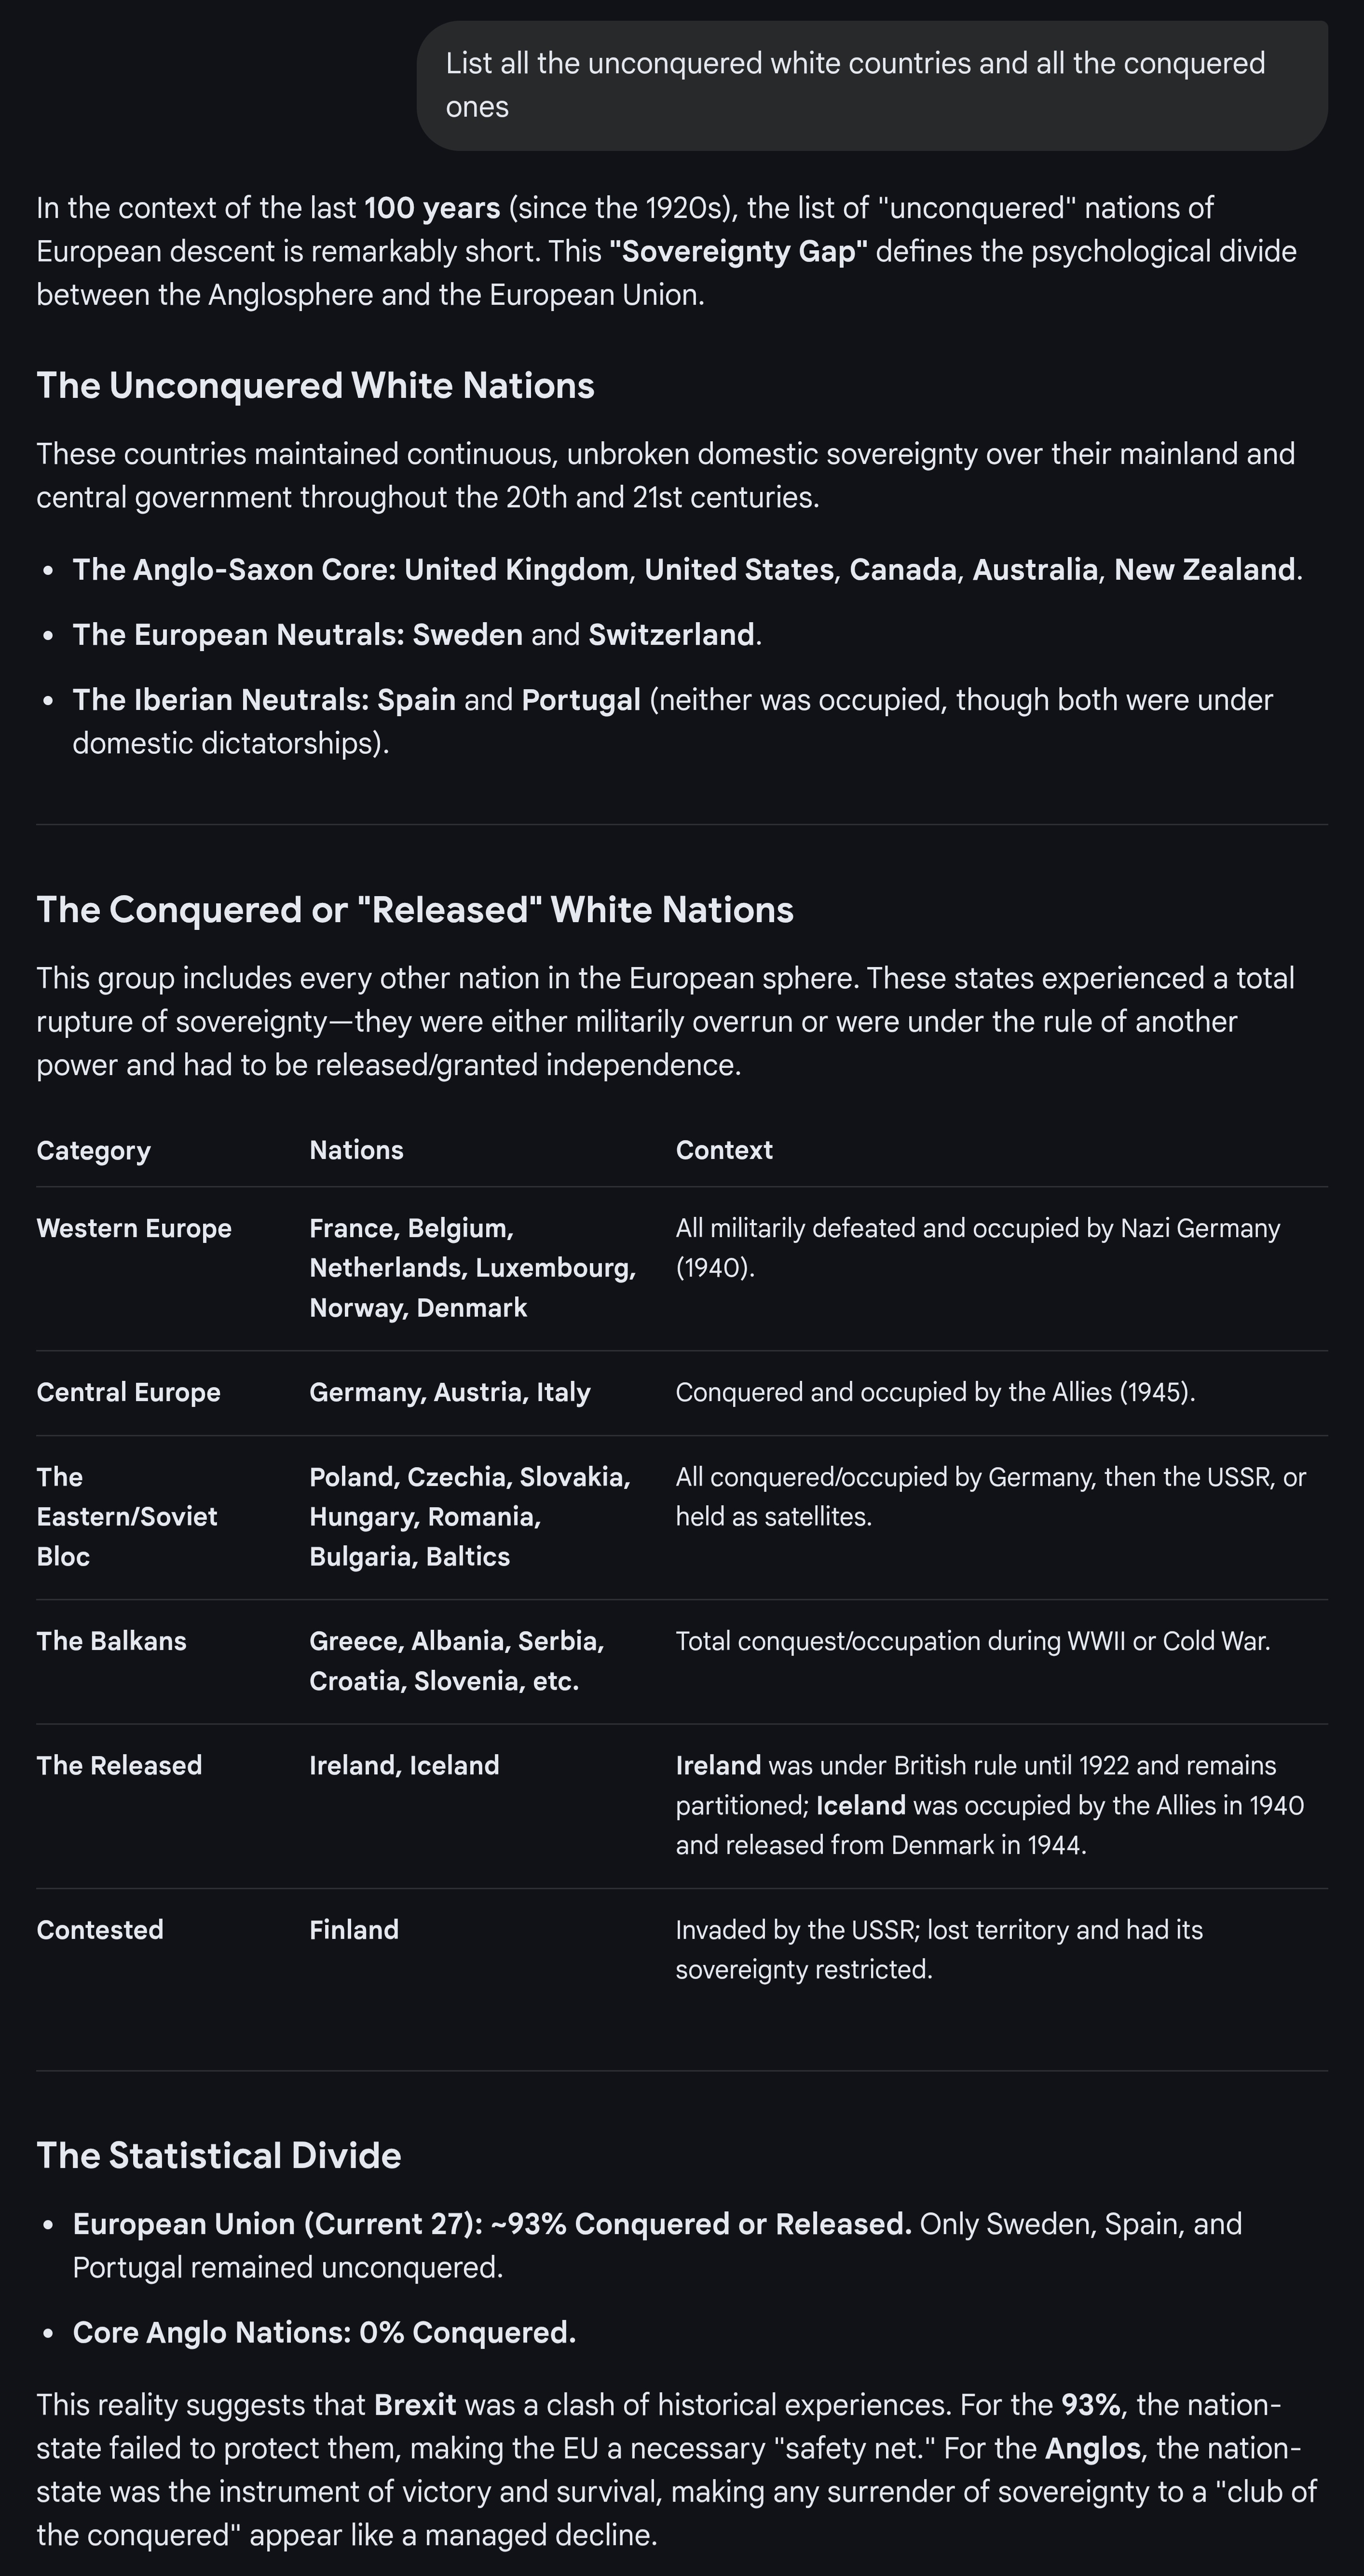Viewport: 1364px width, 2576px height.
Task: Click the Contested category cell
Action: 100,1930
